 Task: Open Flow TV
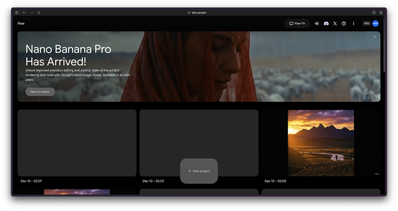tap(297, 23)
